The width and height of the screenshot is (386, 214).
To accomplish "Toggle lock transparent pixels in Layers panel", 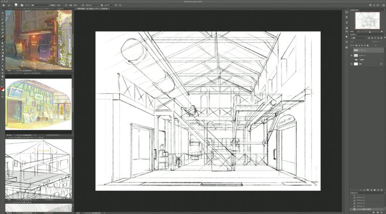I will [356, 45].
